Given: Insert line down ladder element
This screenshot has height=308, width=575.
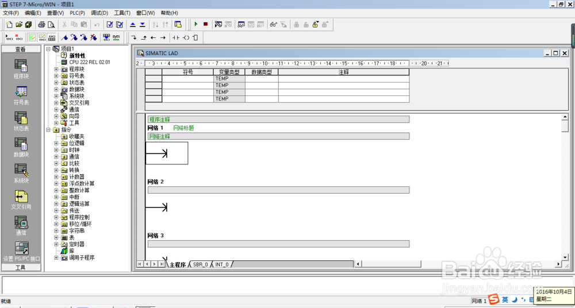Looking at the screenshot, I should pyautogui.click(x=134, y=37).
